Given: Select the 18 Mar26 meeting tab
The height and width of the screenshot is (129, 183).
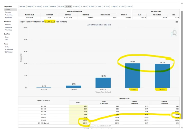Looking at the screenshot, I should click(x=22, y=6).
